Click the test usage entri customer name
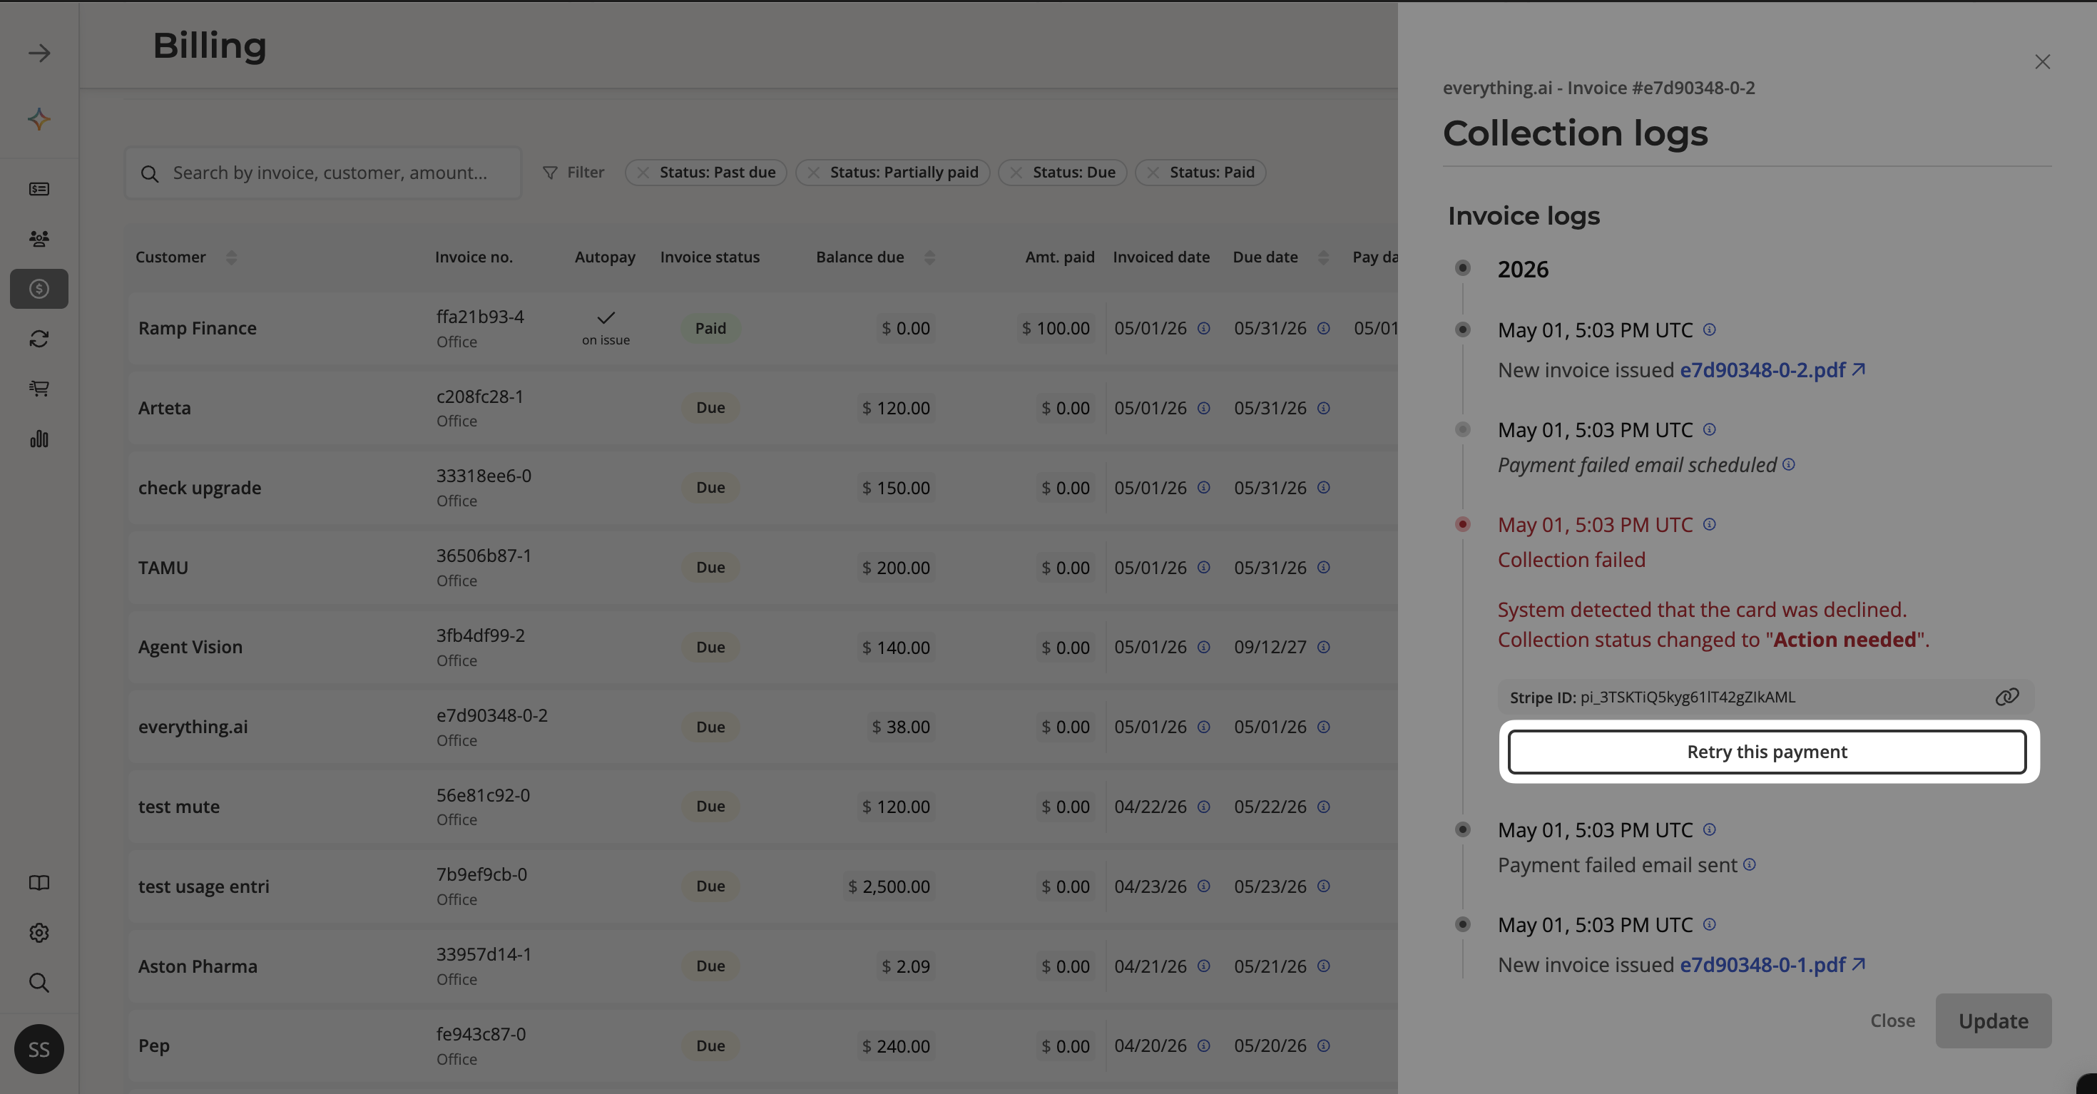Viewport: 2097px width, 1094px height. pos(203,886)
